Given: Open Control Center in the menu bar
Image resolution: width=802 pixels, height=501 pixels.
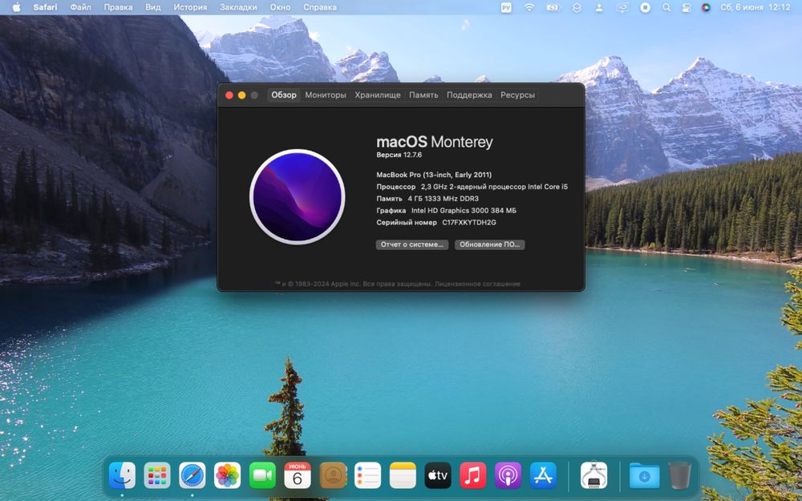Looking at the screenshot, I should pyautogui.click(x=687, y=7).
